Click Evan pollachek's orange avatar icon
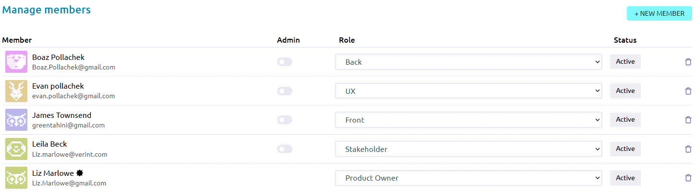This screenshot has height=195, width=696. [16, 91]
